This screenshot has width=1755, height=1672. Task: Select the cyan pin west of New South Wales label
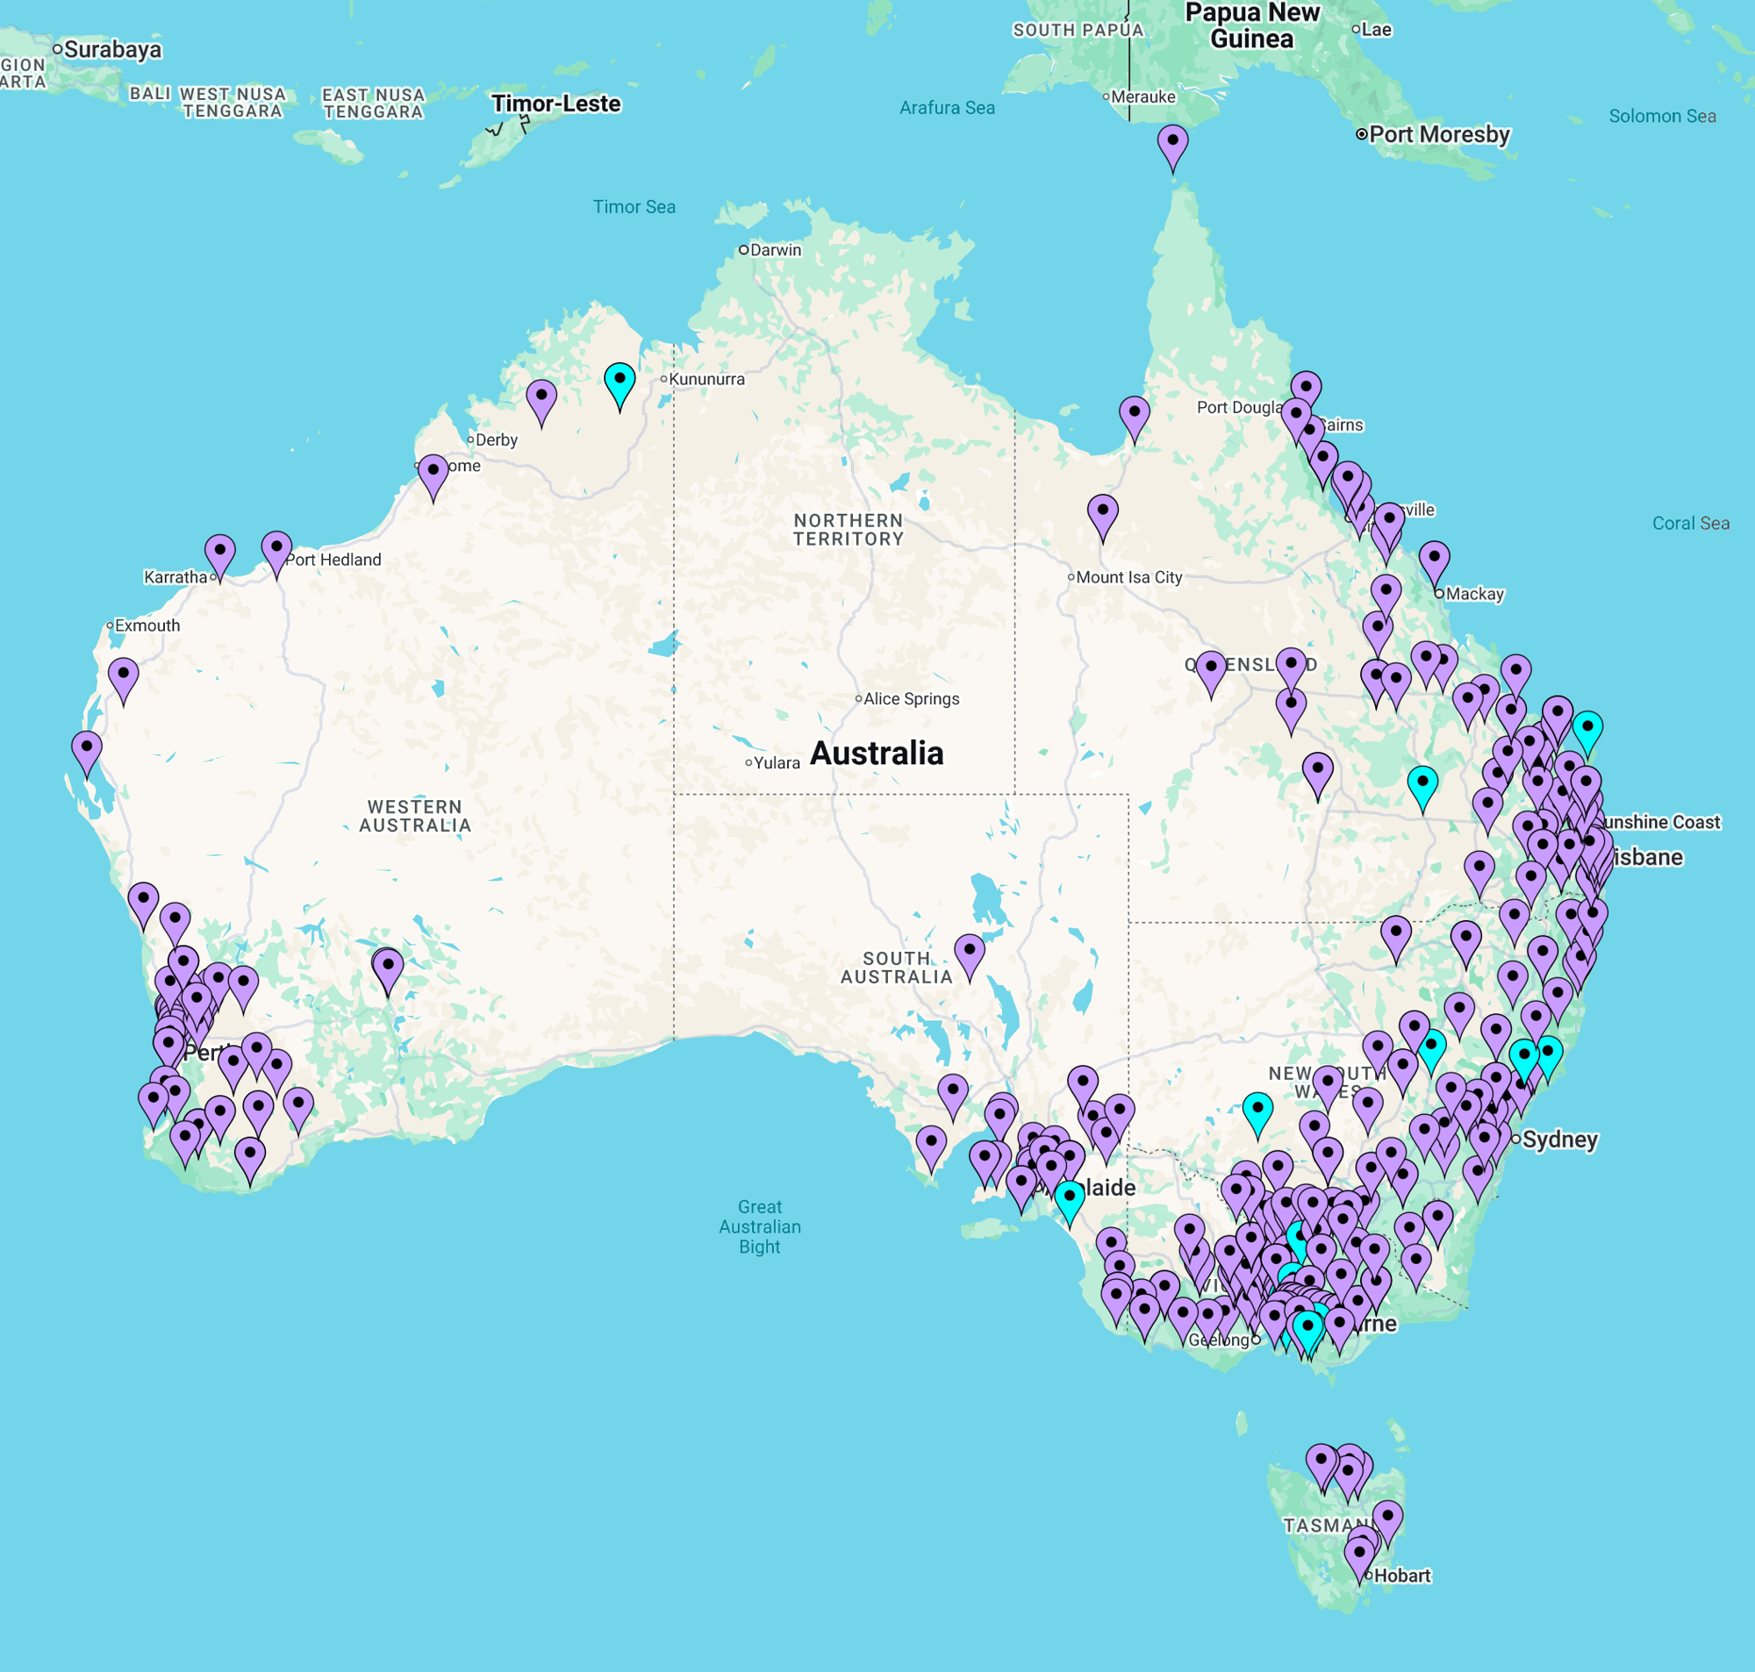pyautogui.click(x=1257, y=1116)
